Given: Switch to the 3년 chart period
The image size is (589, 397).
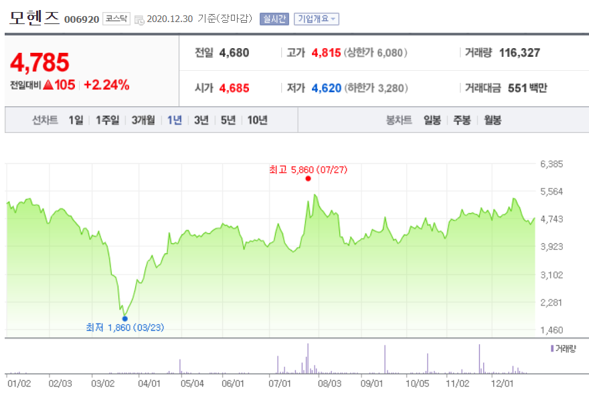Looking at the screenshot, I should (201, 120).
